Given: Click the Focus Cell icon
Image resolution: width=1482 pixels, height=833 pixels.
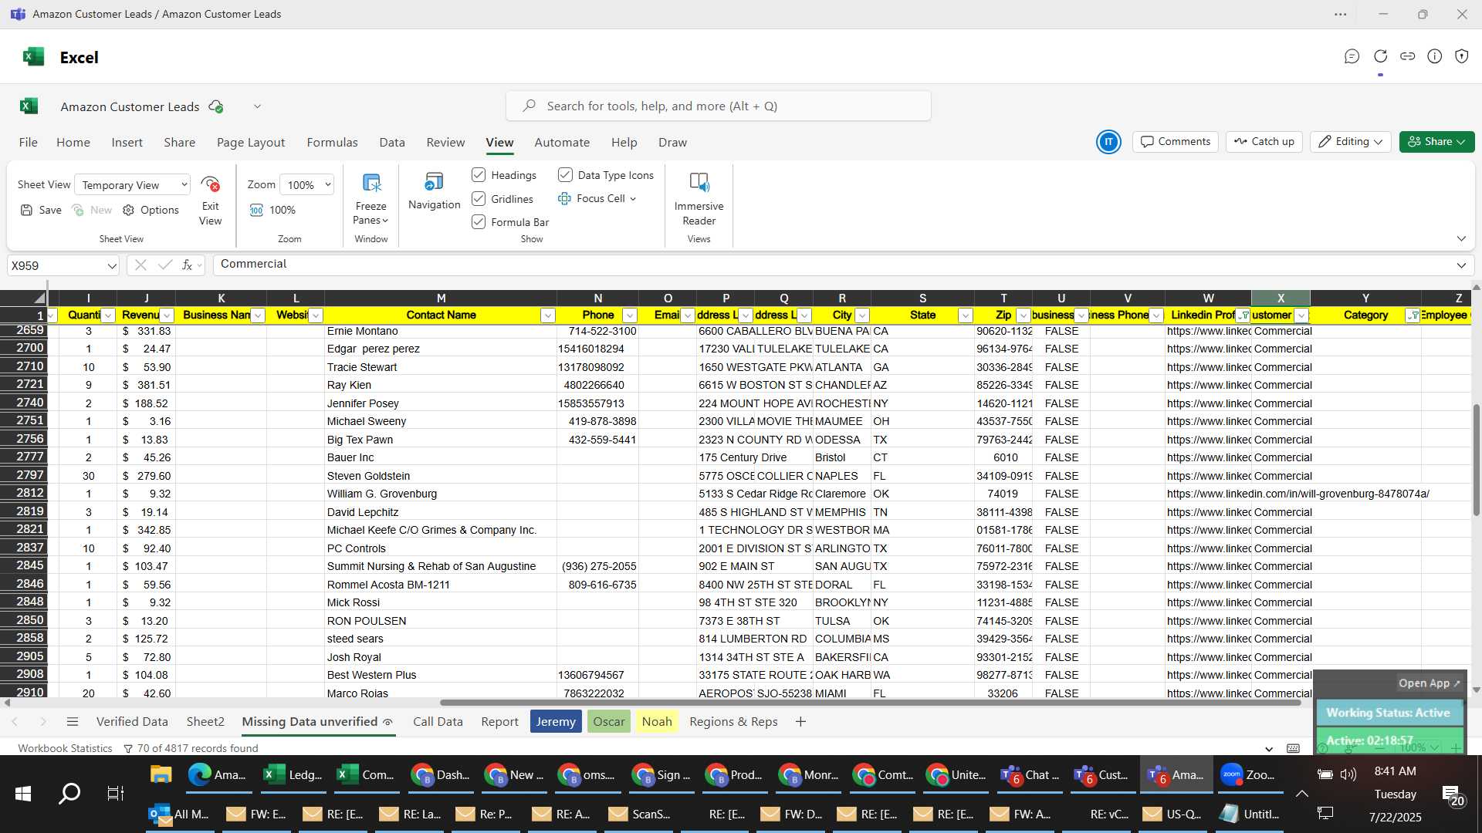Looking at the screenshot, I should click(x=564, y=198).
